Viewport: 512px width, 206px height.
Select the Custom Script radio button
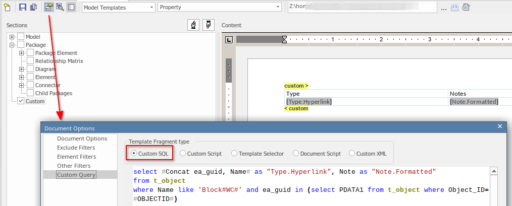[183, 154]
